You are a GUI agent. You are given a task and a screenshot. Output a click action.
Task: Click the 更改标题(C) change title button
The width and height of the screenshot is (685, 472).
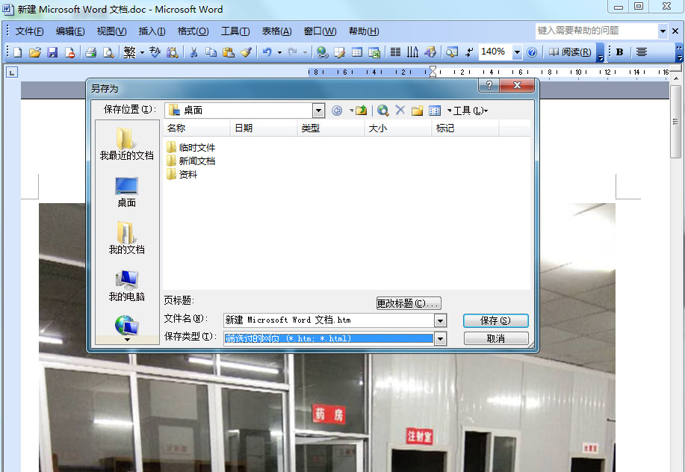coord(408,303)
